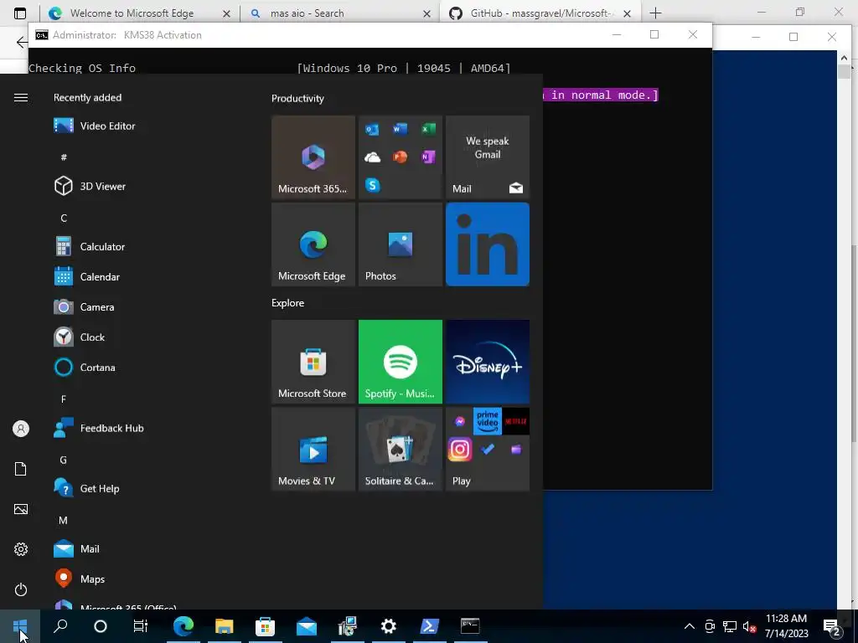Click the letter F section header
This screenshot has height=643, width=858.
click(x=64, y=399)
